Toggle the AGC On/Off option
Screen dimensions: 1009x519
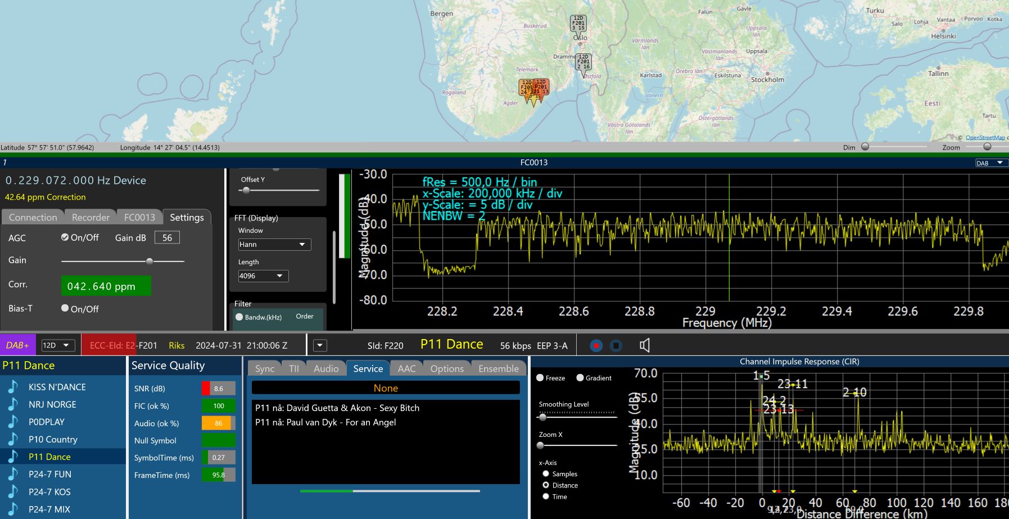65,237
